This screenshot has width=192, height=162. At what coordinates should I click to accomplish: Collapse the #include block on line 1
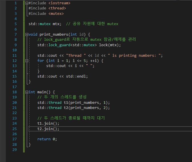click(27, 3)
